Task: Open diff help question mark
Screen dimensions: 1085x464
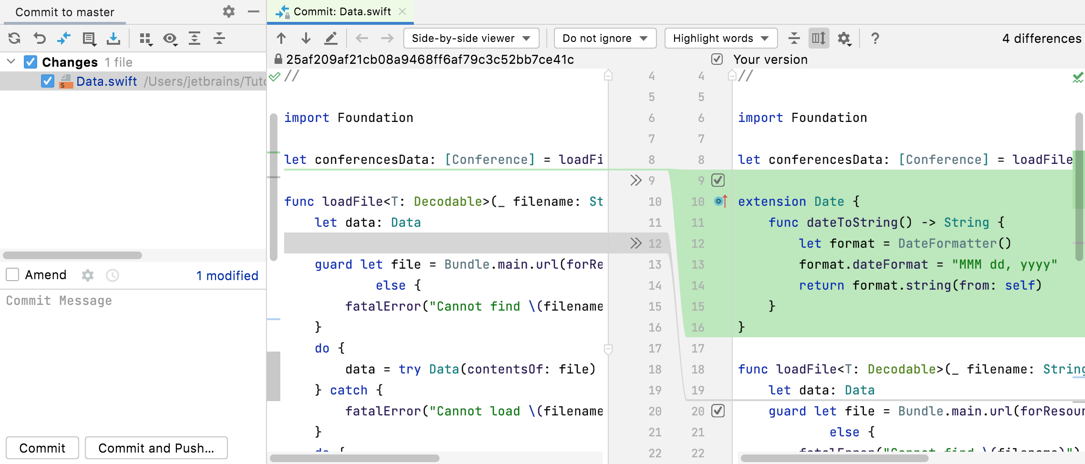Action: (x=875, y=38)
